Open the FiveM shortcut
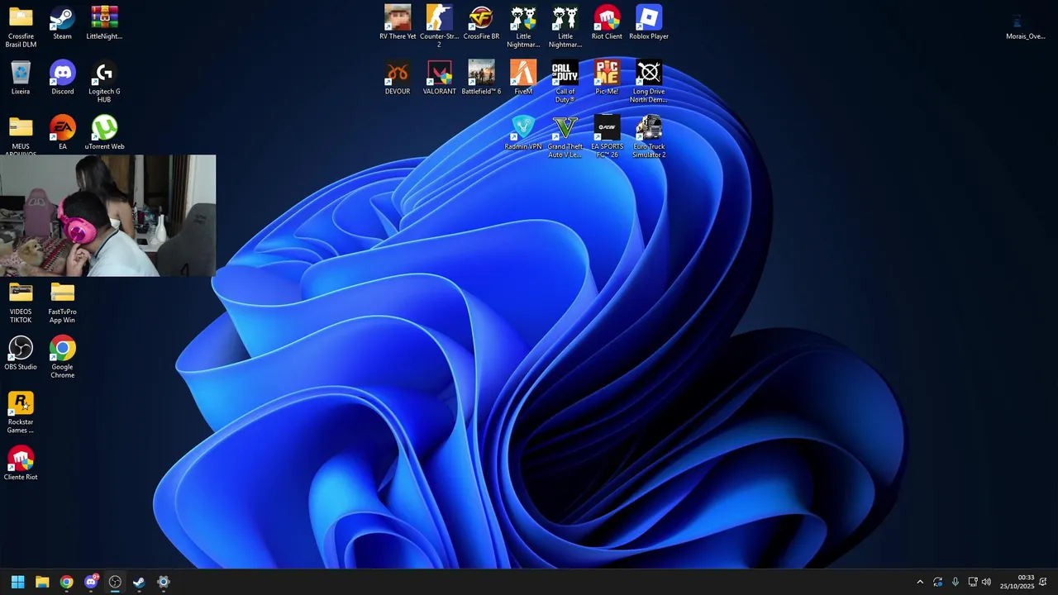This screenshot has width=1058, height=595. [523, 78]
